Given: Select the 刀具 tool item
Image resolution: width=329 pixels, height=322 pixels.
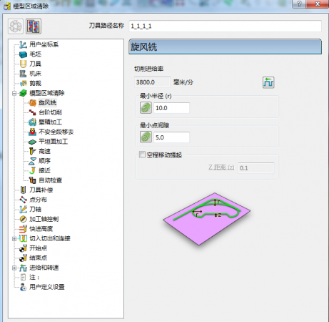Looking at the screenshot, I should pyautogui.click(x=35, y=64).
